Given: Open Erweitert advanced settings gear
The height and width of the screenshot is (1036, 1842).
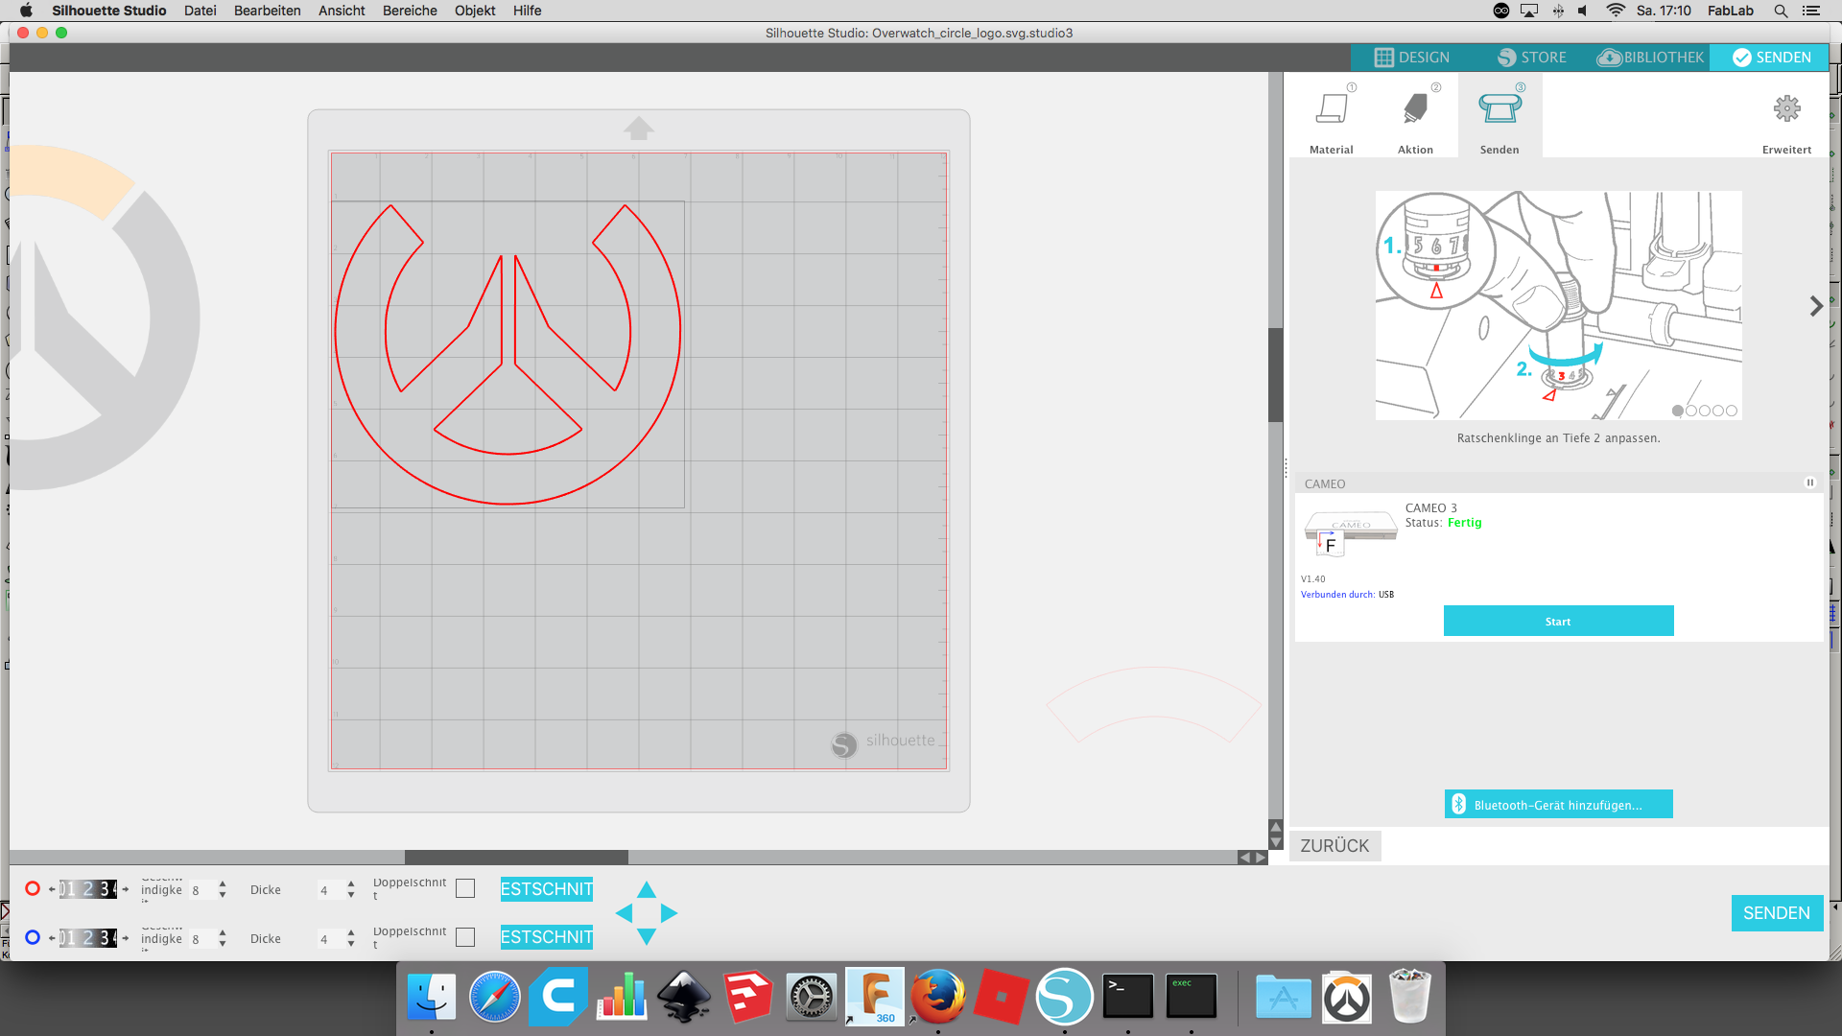Looking at the screenshot, I should pyautogui.click(x=1786, y=108).
